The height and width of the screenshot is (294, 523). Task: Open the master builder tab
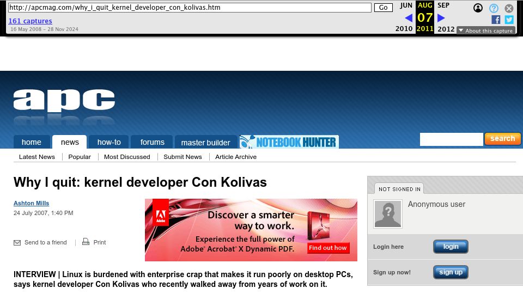pyautogui.click(x=205, y=142)
